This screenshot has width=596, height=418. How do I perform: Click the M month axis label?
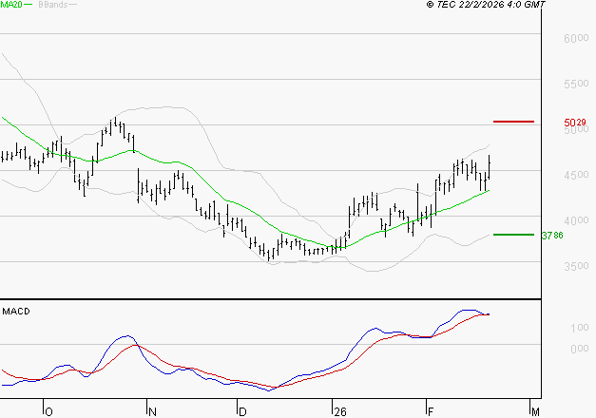[x=535, y=412]
